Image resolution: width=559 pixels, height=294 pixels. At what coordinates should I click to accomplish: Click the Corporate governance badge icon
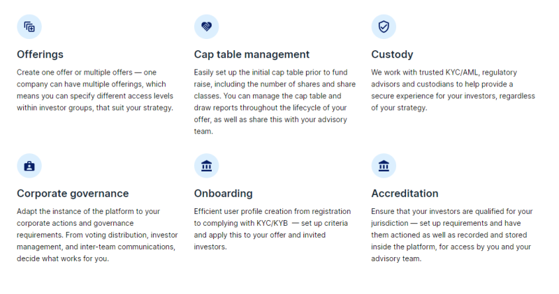[29, 166]
